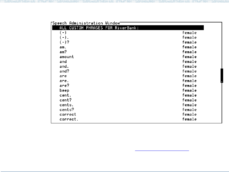Open the blue underlined link below the window
The height and width of the screenshot is (172, 229).
[162, 150]
